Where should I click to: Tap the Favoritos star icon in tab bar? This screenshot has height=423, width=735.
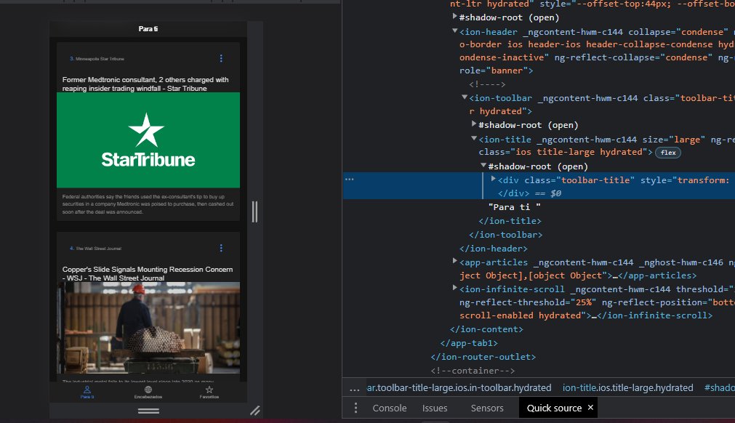(209, 390)
